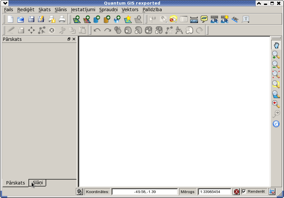Zoom to selection yellow magnifier icon
The image size is (284, 198).
click(276, 84)
